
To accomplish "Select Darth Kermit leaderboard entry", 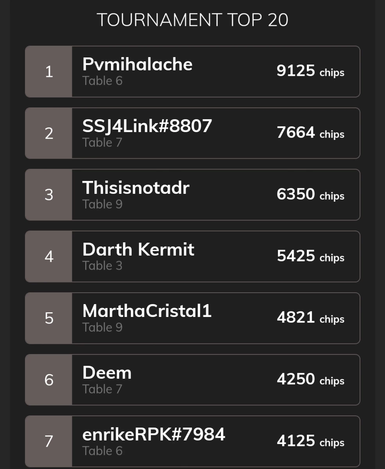I will pyautogui.click(x=192, y=256).
